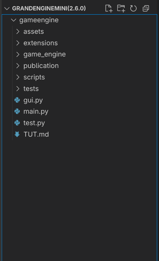The height and width of the screenshot is (261, 159).
Task: Select the tests folder
Action: 79,89
